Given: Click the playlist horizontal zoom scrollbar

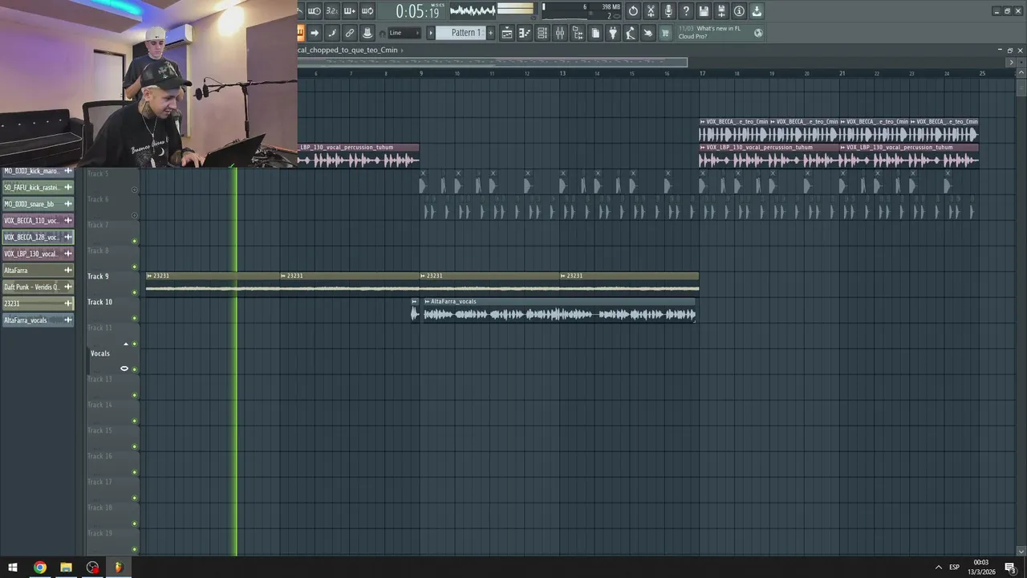Looking at the screenshot, I should pyautogui.click(x=492, y=62).
